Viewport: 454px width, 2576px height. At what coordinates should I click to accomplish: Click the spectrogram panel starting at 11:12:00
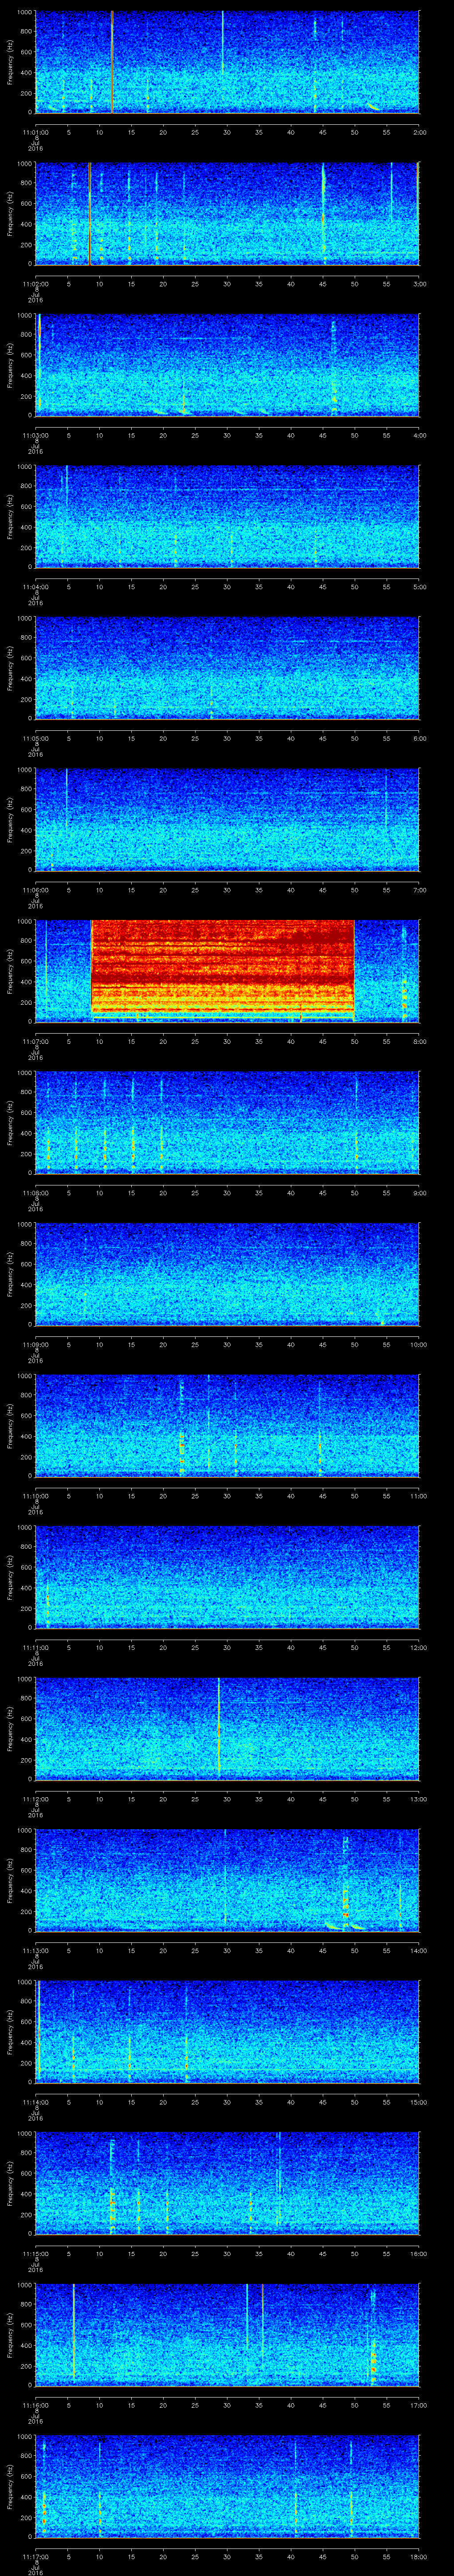(227, 1729)
